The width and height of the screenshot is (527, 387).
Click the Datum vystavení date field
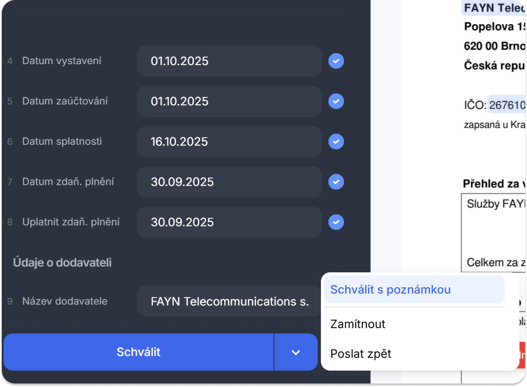tap(229, 61)
